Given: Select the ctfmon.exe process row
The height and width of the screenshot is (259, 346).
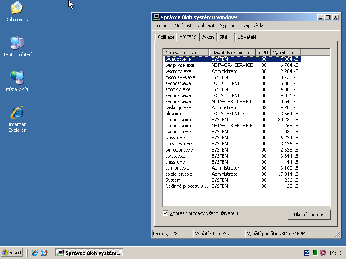Looking at the screenshot, I should coord(233,168).
